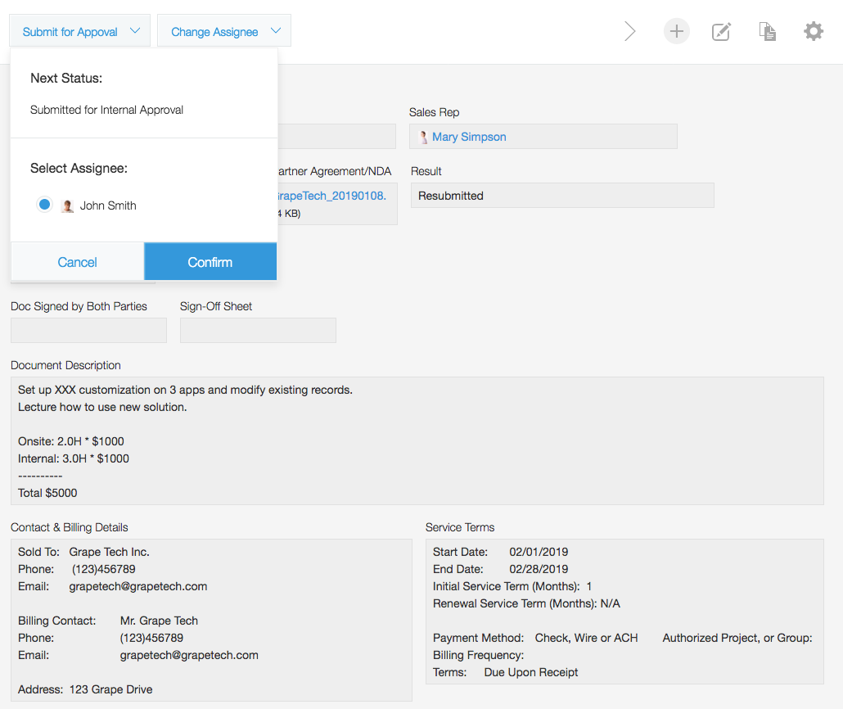
Task: Click the user icon beside Mary Simpson
Action: coord(423,138)
